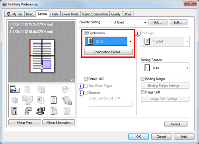The width and height of the screenshot is (199, 144).
Task: Uncheck the Combination checkbox
Action: click(86, 33)
